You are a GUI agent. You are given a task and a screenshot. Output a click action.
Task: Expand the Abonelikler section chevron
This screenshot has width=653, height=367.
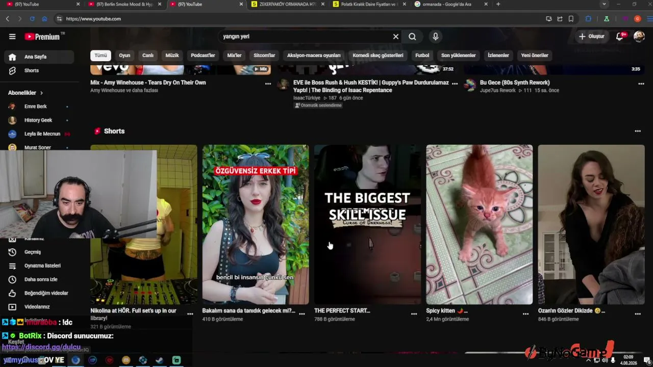pyautogui.click(x=41, y=93)
